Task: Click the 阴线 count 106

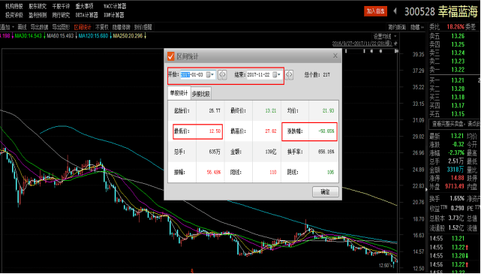Action: coord(330,172)
